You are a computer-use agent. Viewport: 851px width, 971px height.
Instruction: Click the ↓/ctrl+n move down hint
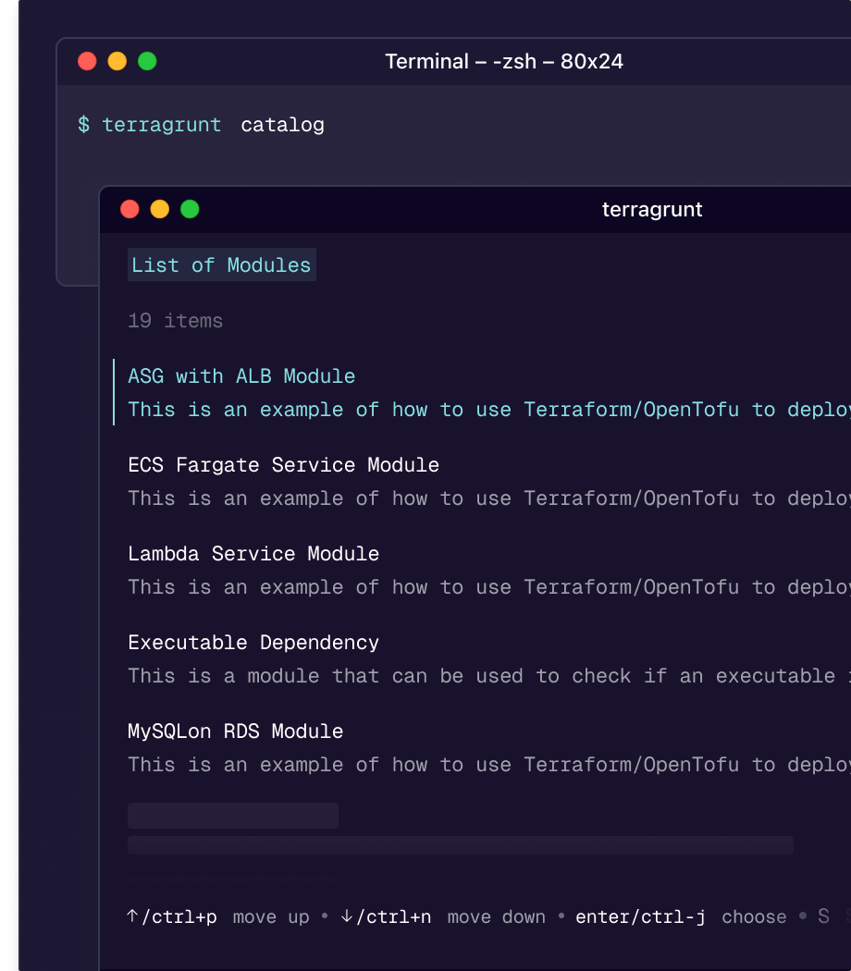tap(443, 916)
